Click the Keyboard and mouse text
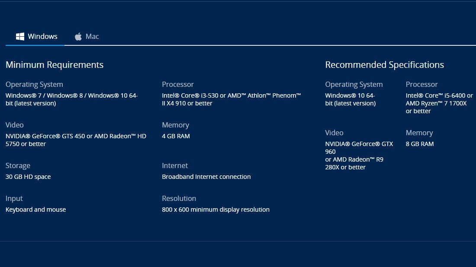This screenshot has height=267, width=476. (35, 210)
